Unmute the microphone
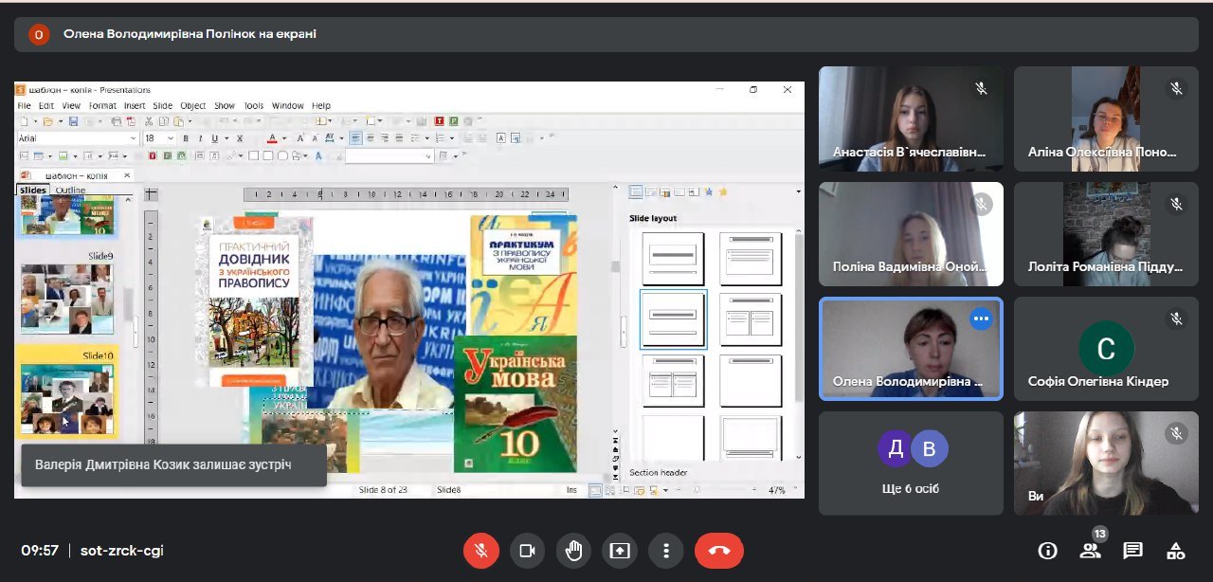 (481, 550)
